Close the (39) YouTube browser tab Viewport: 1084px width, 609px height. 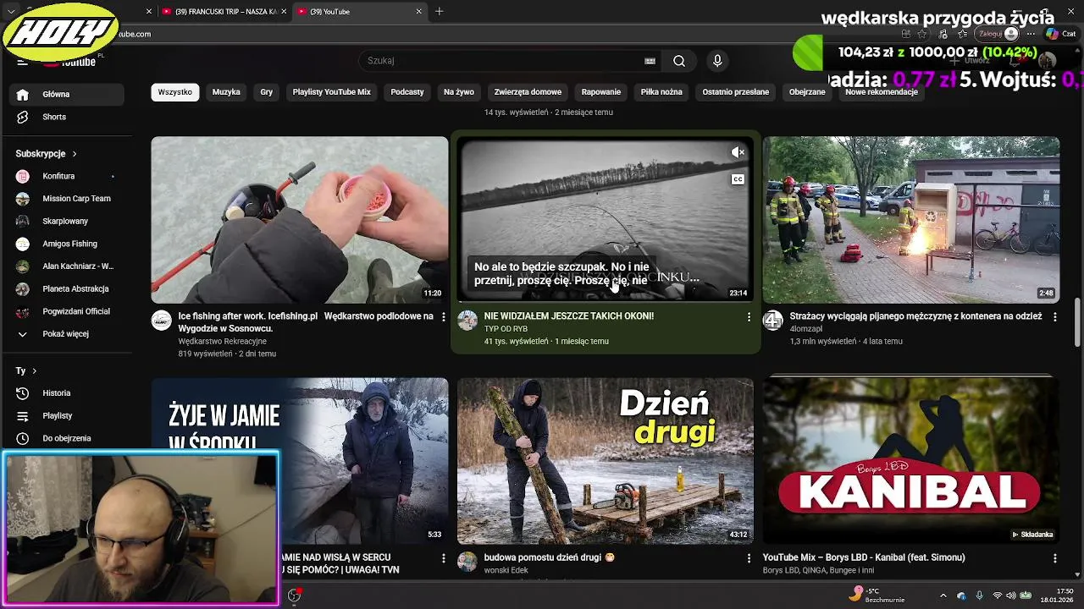[x=418, y=12]
